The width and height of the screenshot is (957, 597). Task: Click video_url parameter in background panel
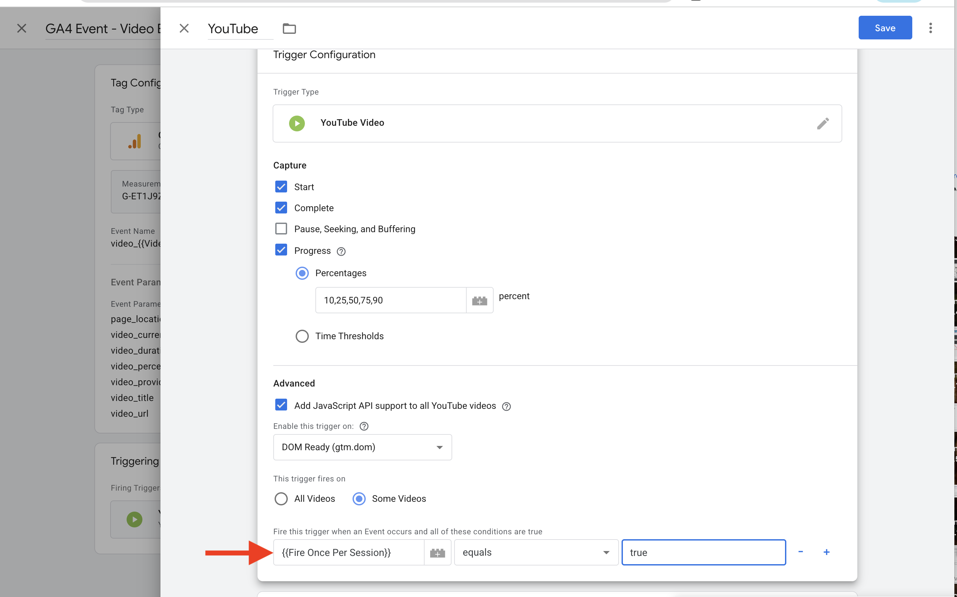(x=130, y=413)
